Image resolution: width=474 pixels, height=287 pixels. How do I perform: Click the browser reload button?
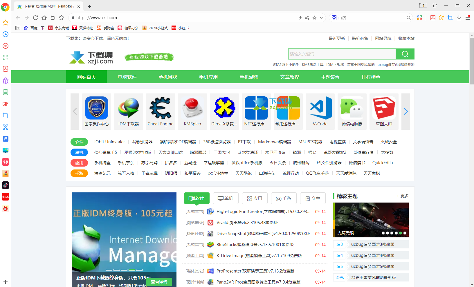point(35,18)
